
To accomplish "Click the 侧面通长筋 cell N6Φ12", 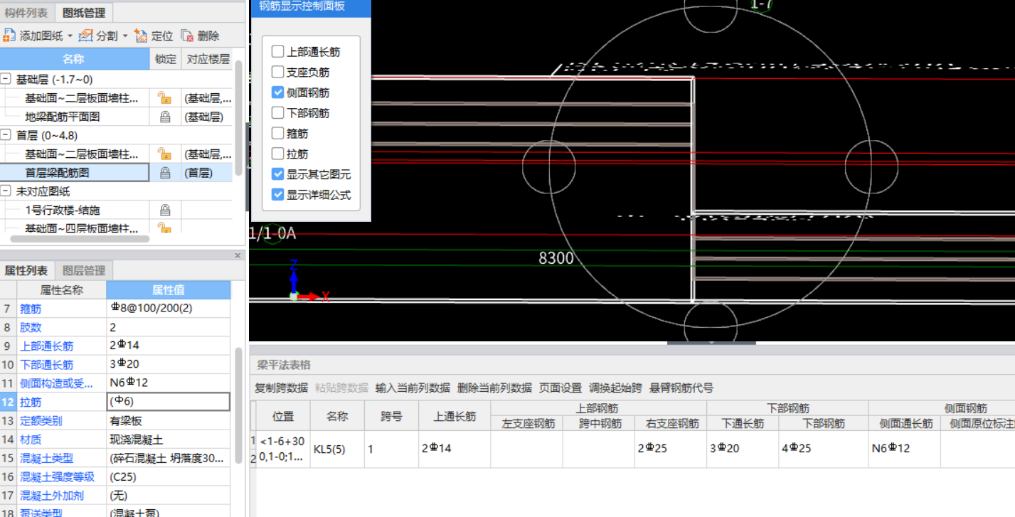I will [905, 449].
